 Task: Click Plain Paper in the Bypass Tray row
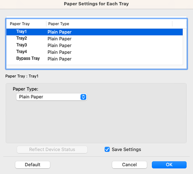tap(59, 59)
